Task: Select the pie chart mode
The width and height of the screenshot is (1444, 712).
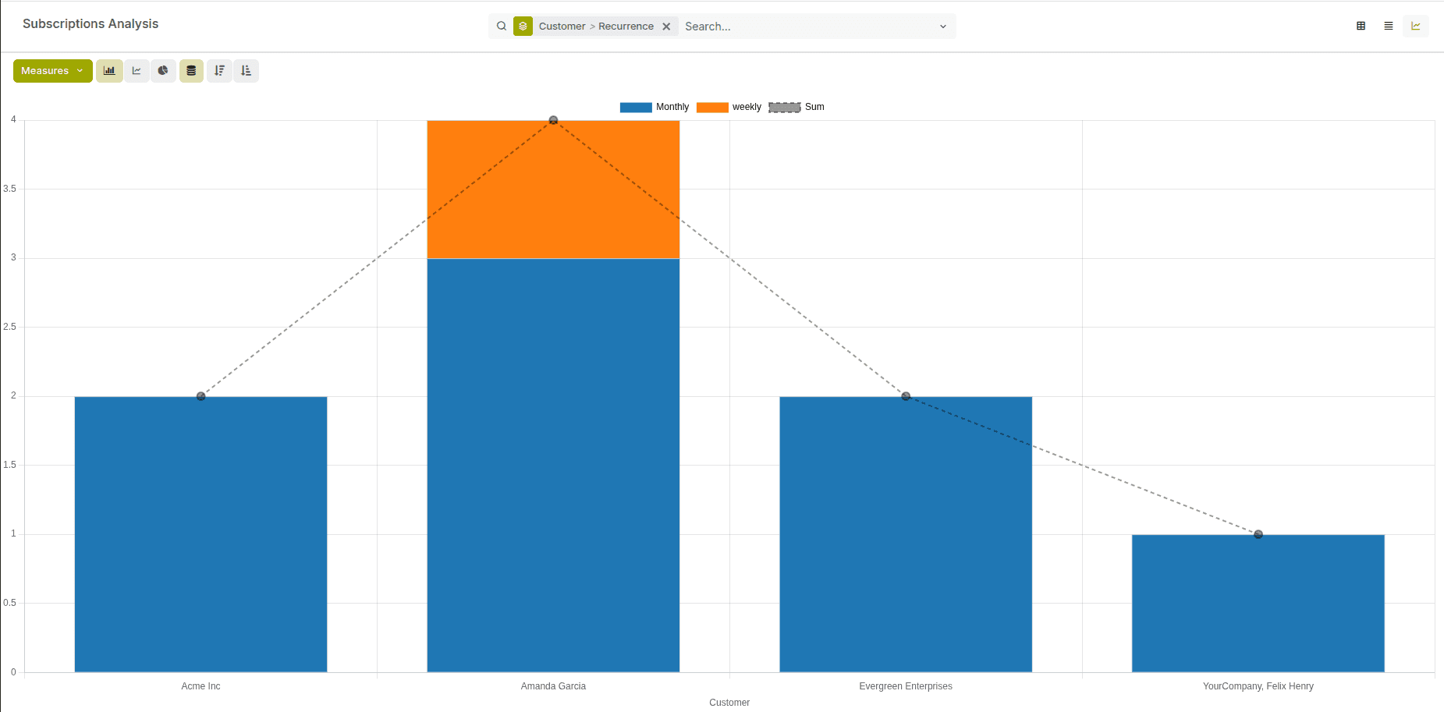Action: click(x=163, y=71)
